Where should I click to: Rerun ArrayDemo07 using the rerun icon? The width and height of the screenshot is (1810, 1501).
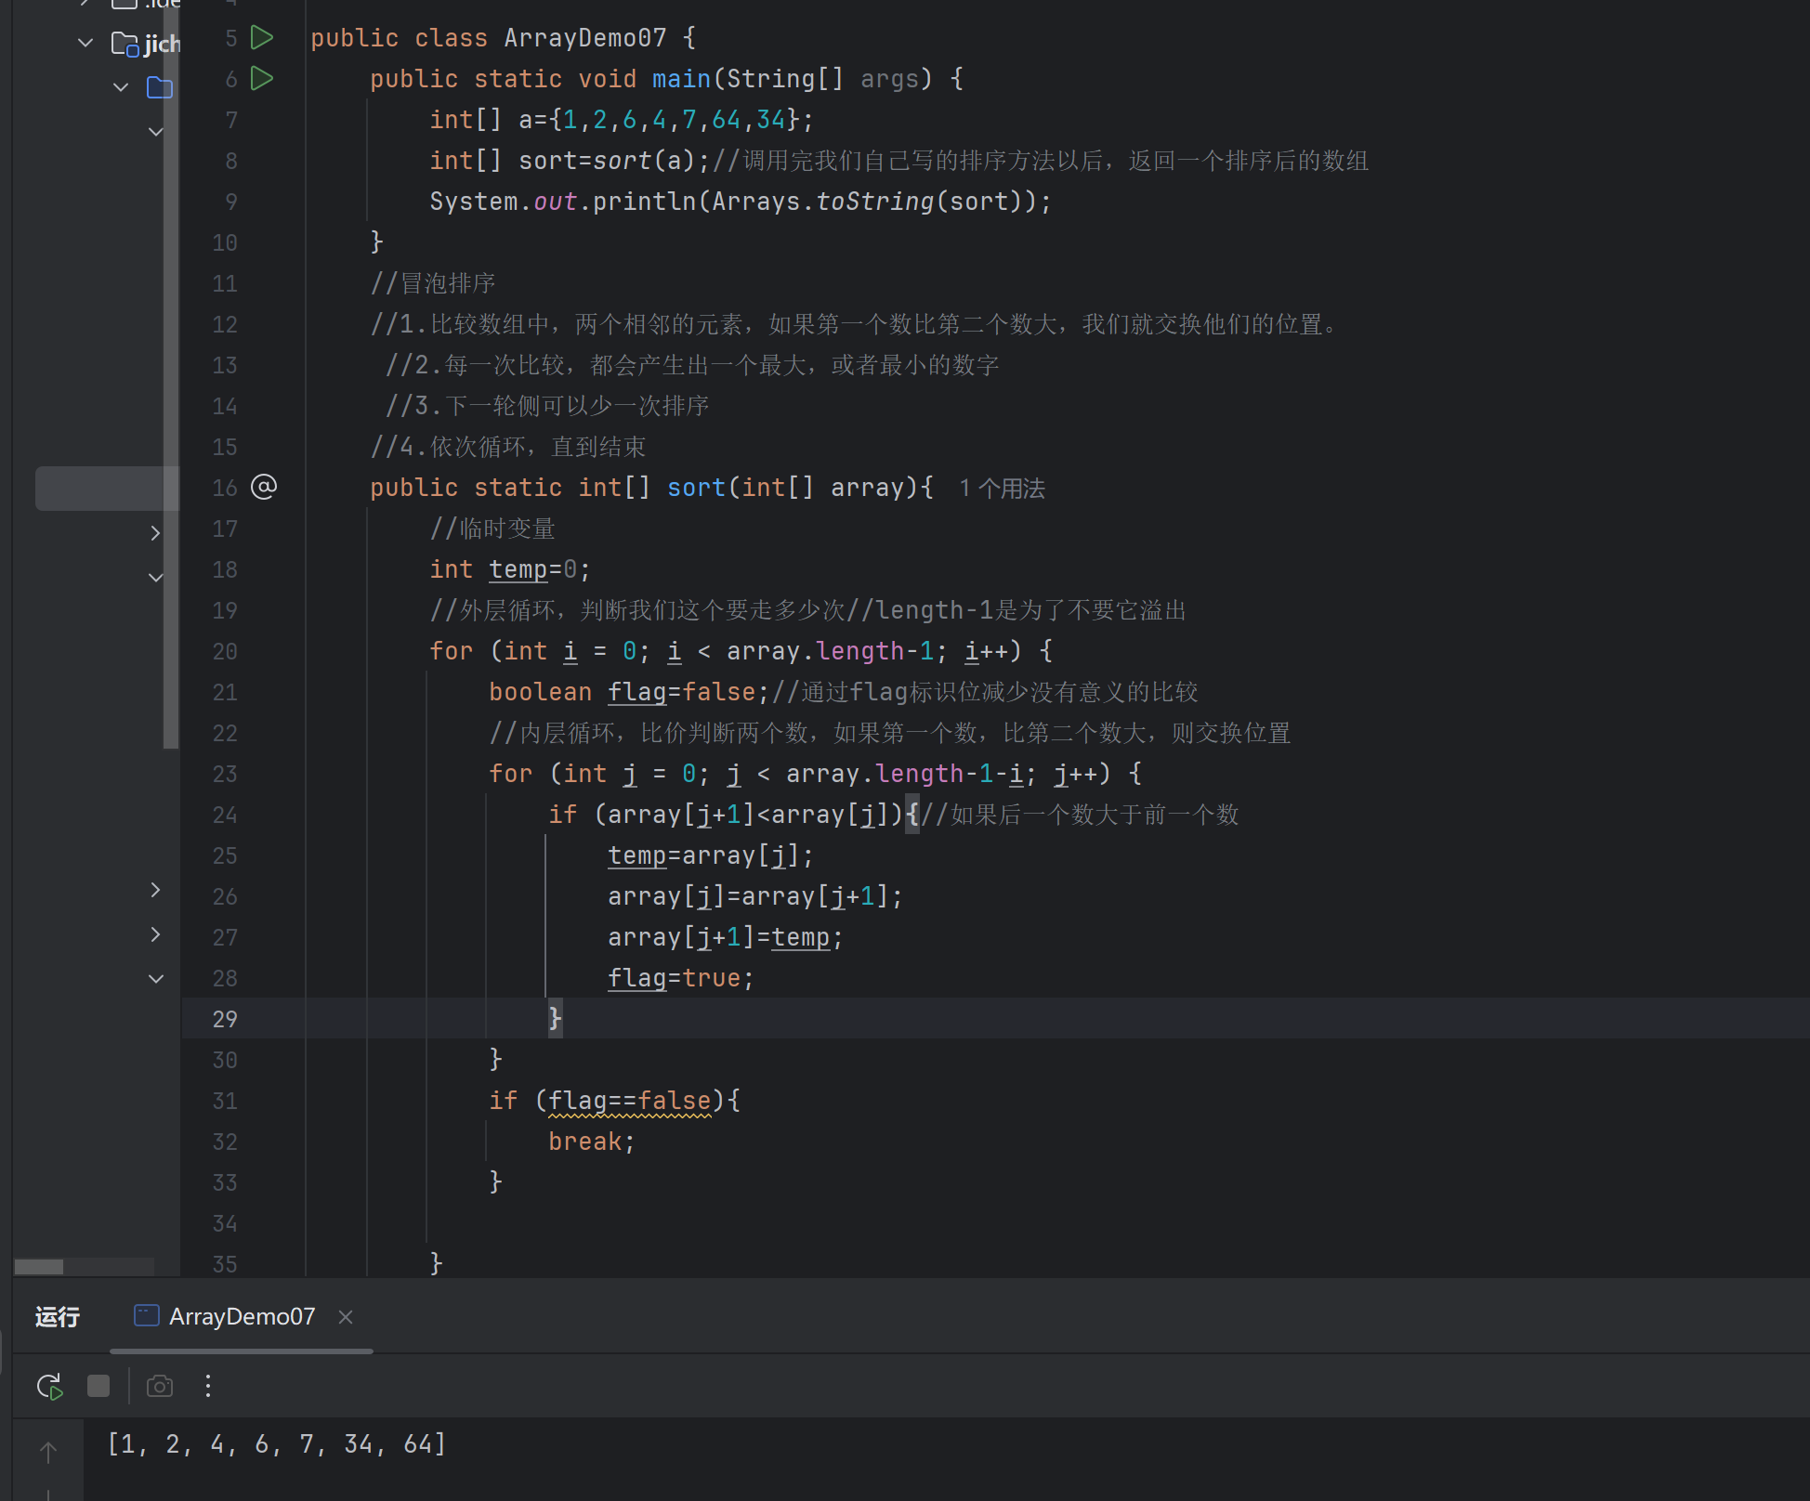click(50, 1387)
